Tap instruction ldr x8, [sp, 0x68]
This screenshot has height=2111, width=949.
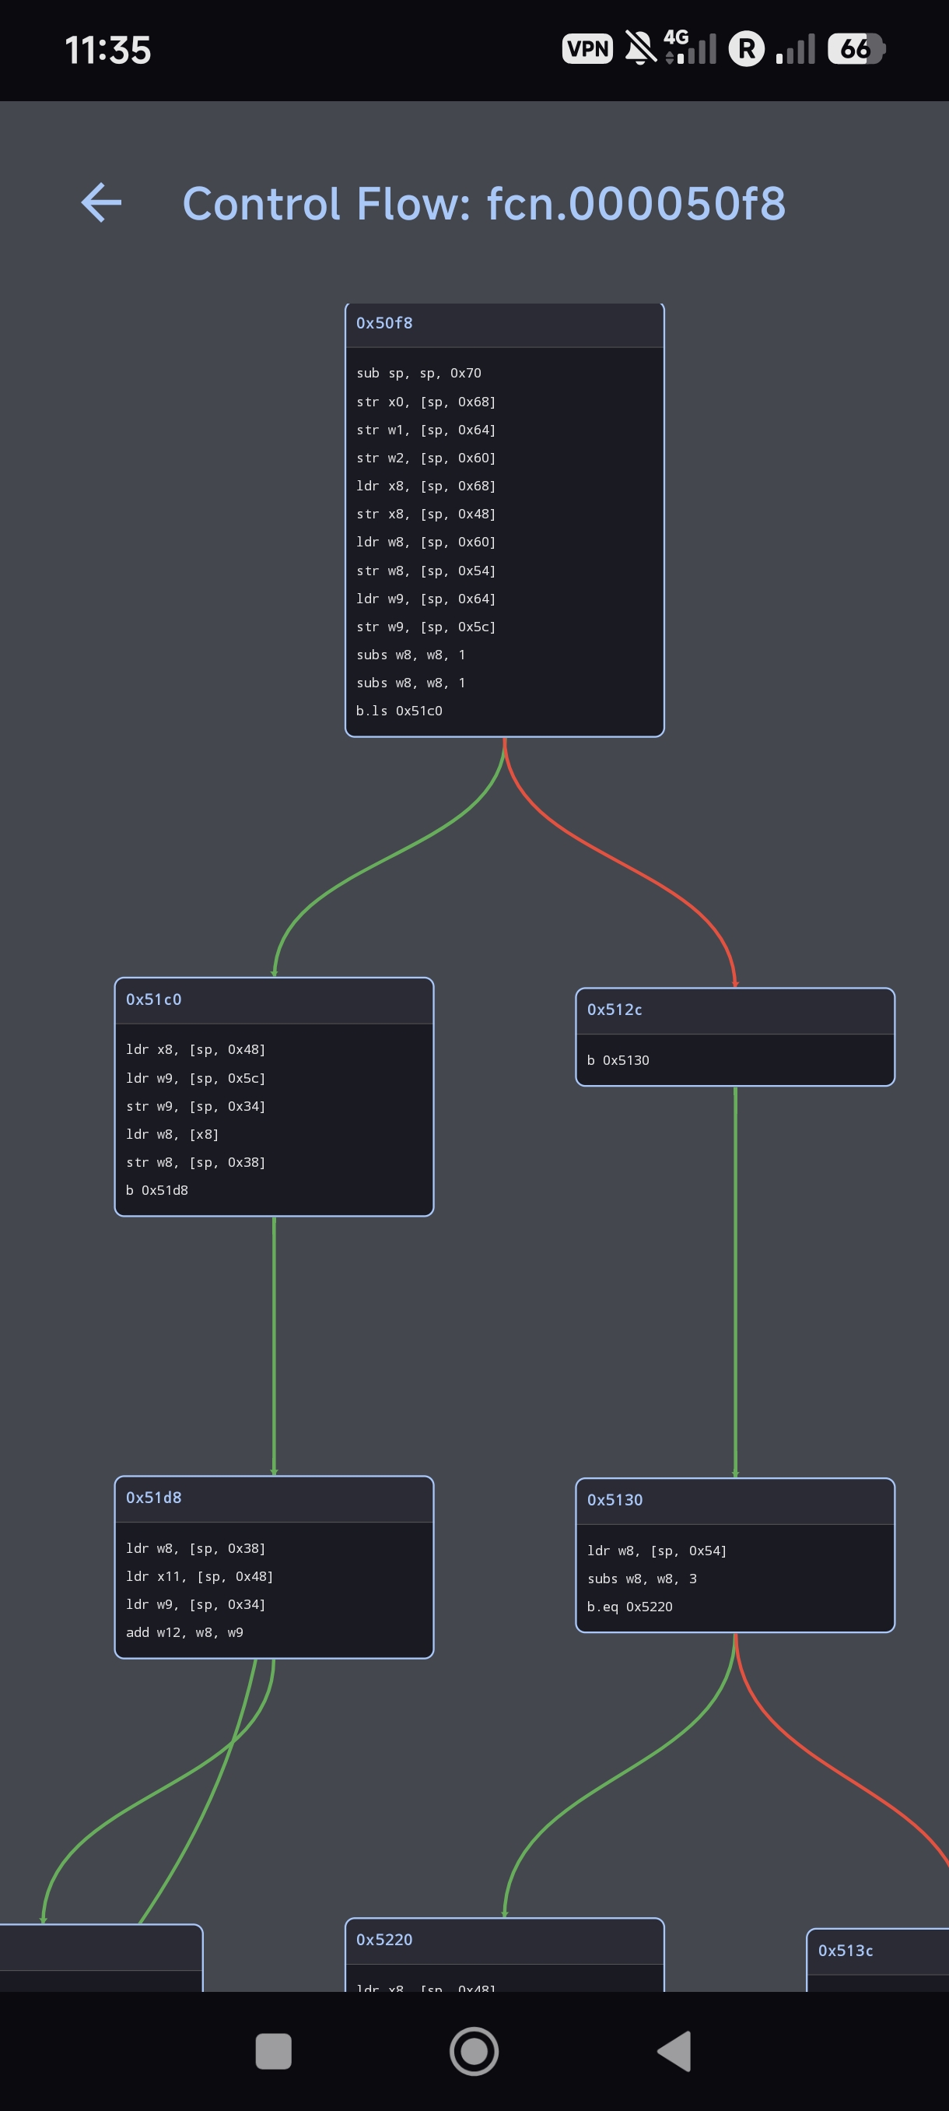pos(425,486)
